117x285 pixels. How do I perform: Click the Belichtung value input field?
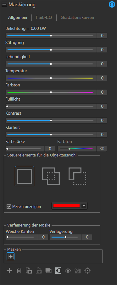[102, 36]
